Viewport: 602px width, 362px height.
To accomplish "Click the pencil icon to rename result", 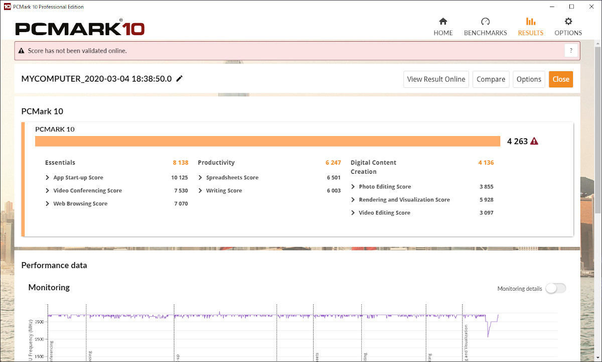I will pyautogui.click(x=180, y=79).
